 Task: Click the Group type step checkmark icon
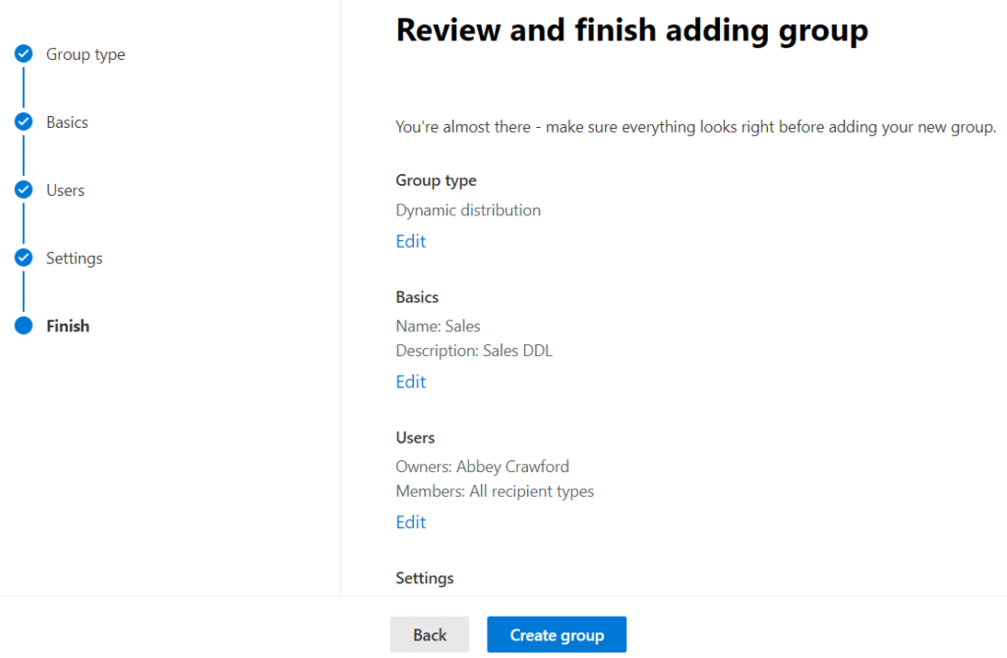[x=24, y=54]
